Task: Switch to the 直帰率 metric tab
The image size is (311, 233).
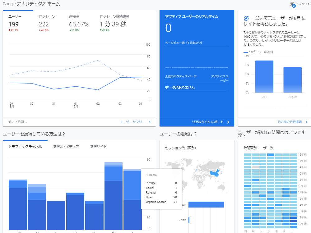Action: (79, 23)
